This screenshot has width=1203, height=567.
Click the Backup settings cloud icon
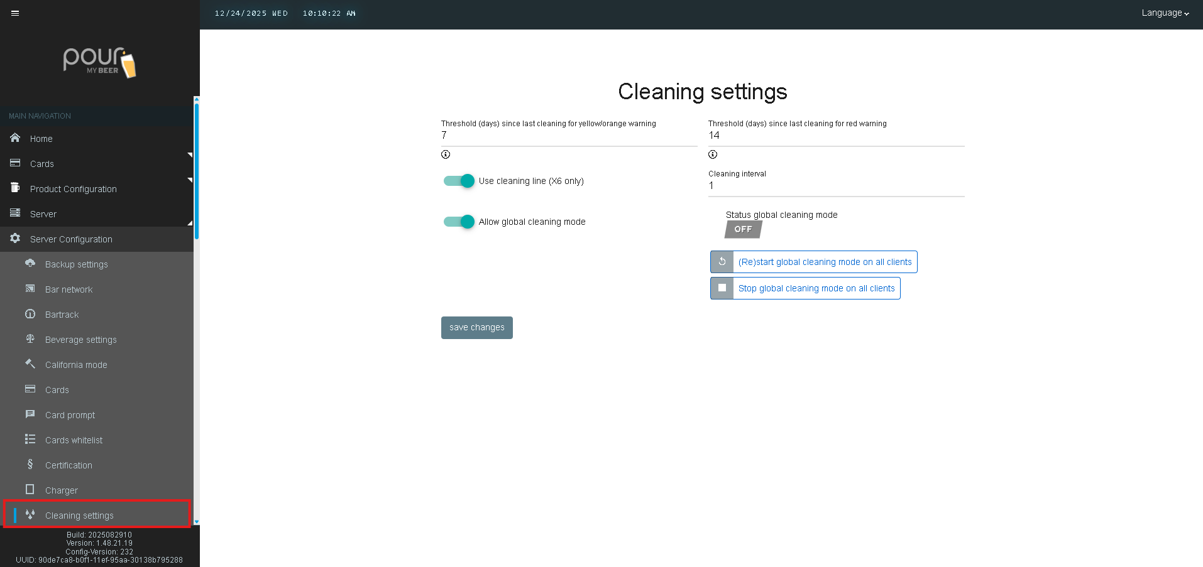pos(30,264)
